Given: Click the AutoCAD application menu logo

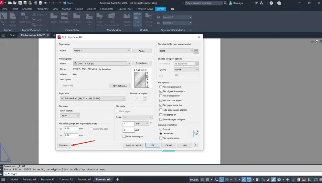Looking at the screenshot, I should click(x=2, y=3).
